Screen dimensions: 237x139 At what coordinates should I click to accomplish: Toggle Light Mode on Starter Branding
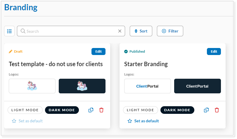(x=140, y=110)
